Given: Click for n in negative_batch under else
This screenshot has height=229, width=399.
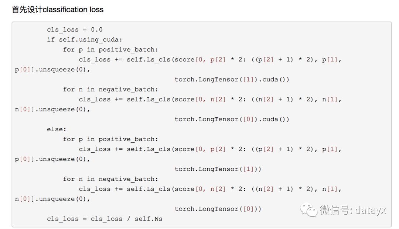Looking at the screenshot, I should click(110, 179).
